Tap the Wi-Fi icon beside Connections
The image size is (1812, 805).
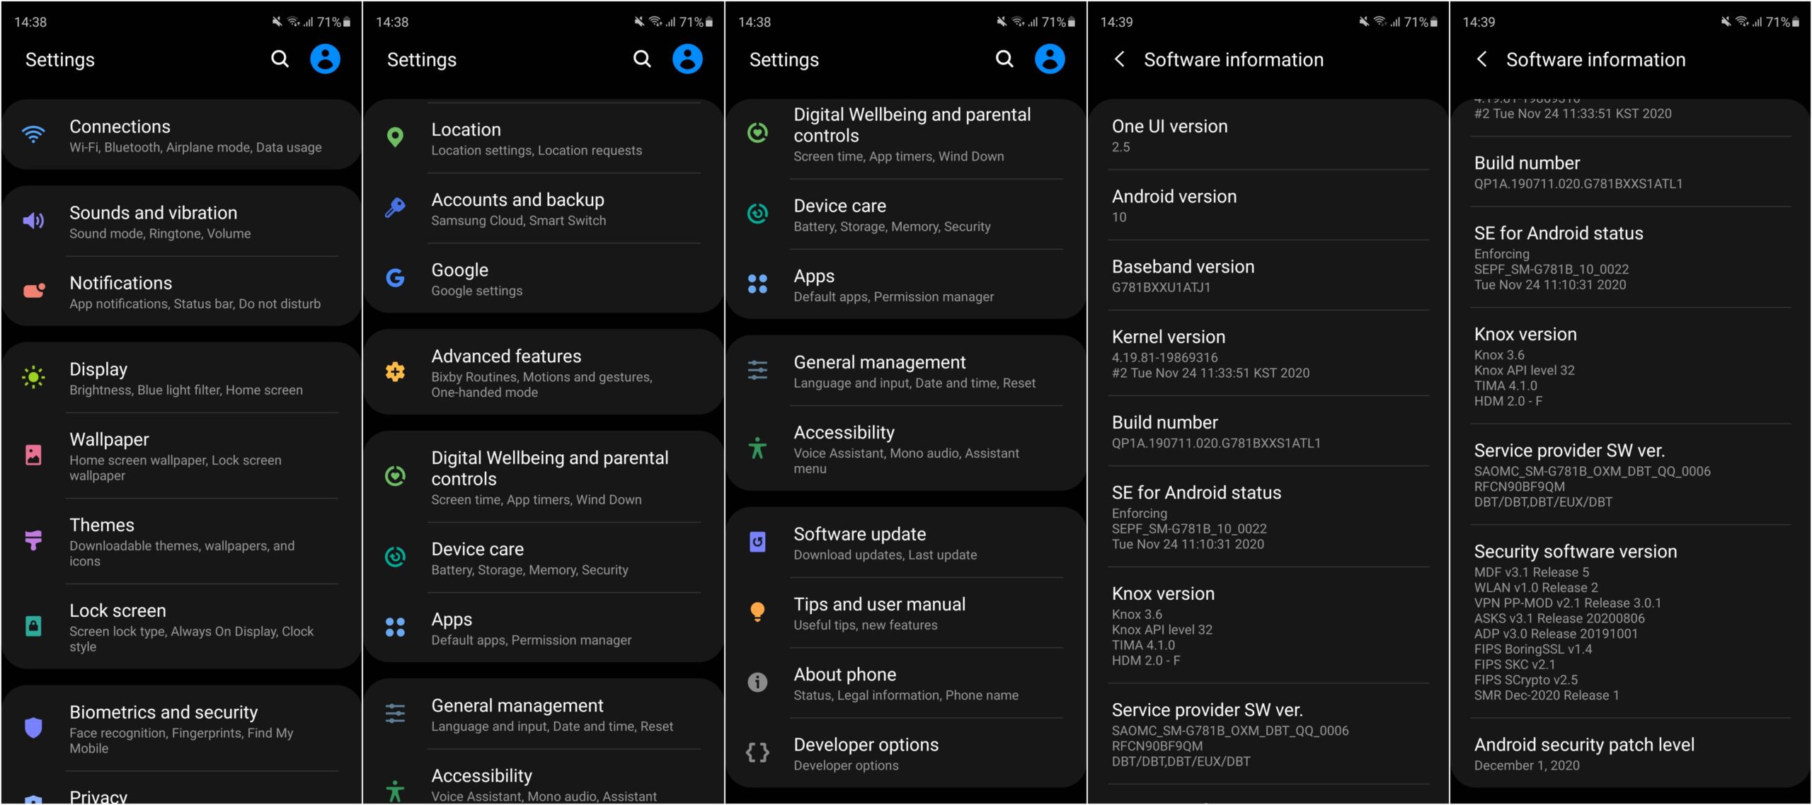tap(33, 134)
